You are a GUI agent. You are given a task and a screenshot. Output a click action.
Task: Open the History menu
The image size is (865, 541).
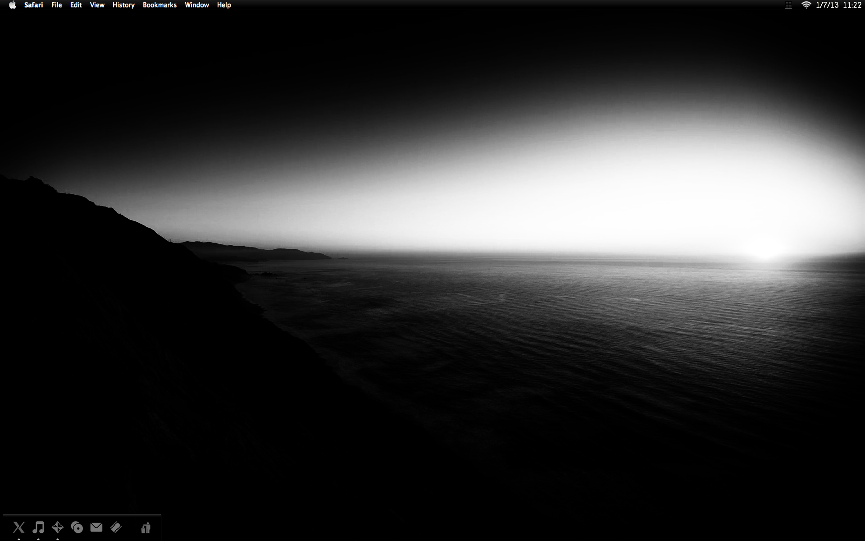[123, 5]
